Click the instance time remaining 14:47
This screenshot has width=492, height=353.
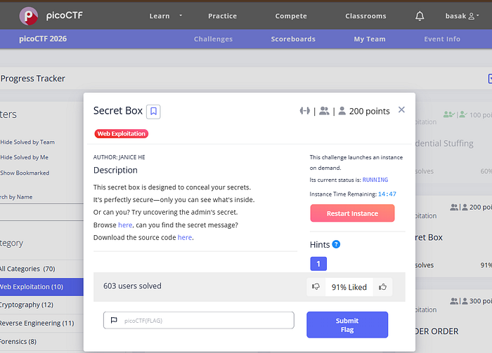coord(387,194)
